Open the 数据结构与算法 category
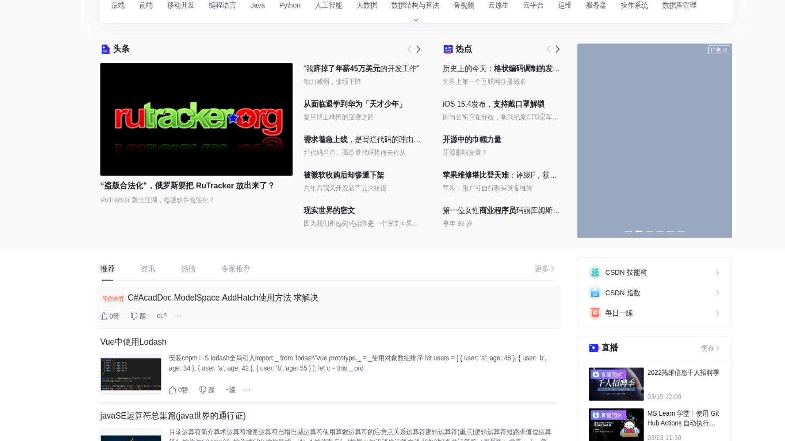785x441 pixels. [x=415, y=5]
